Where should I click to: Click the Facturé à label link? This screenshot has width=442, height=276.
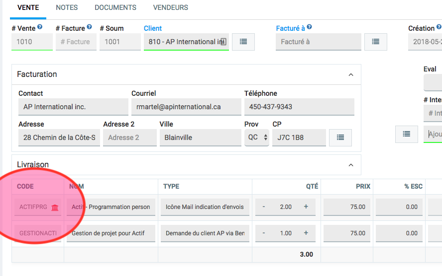pos(290,28)
